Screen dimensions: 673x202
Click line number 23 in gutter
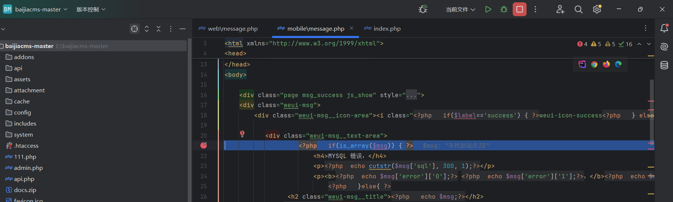pos(204,166)
